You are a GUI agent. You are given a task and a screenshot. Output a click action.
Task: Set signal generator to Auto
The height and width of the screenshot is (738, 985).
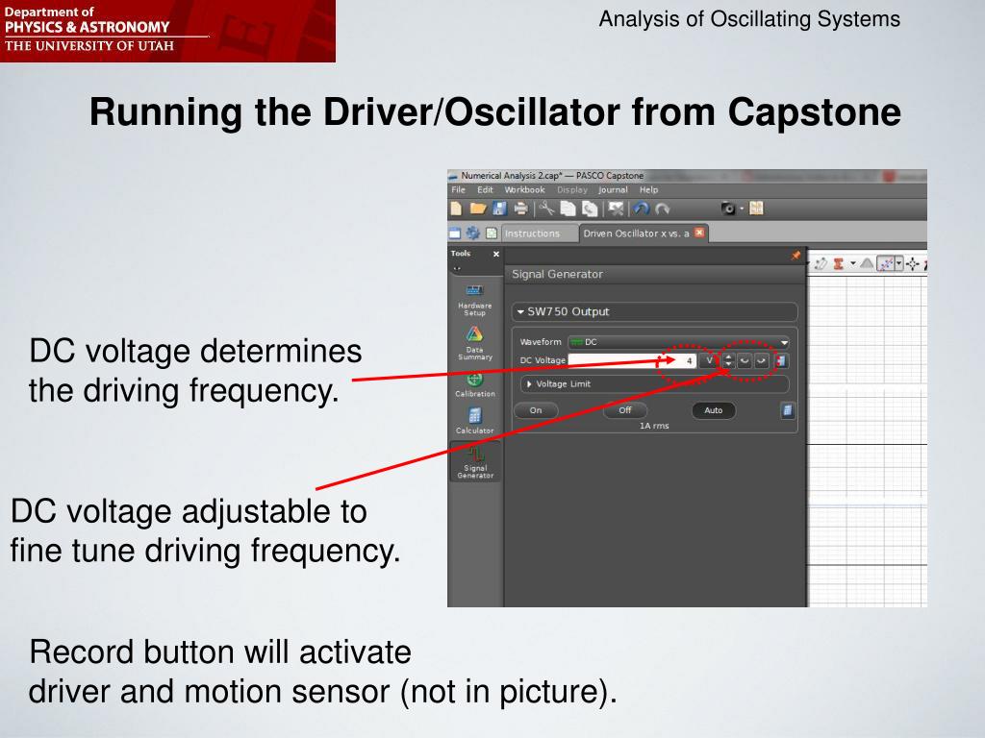coord(714,410)
